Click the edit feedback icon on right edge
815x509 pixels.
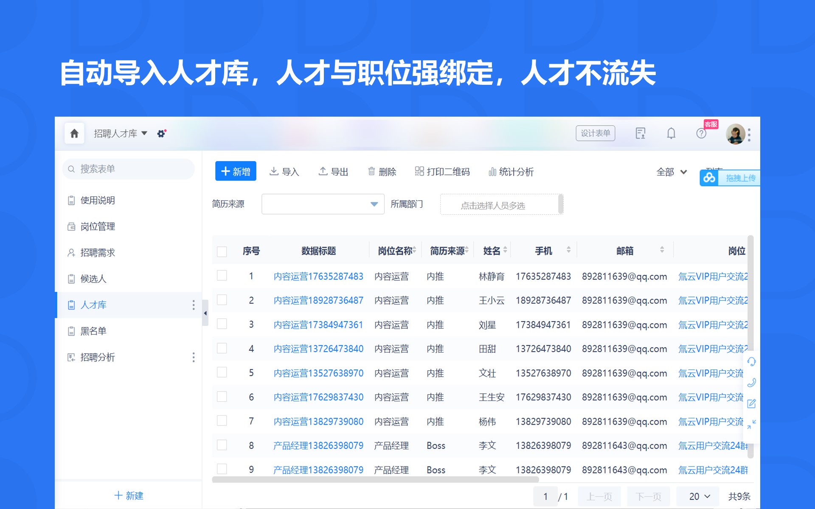751,403
